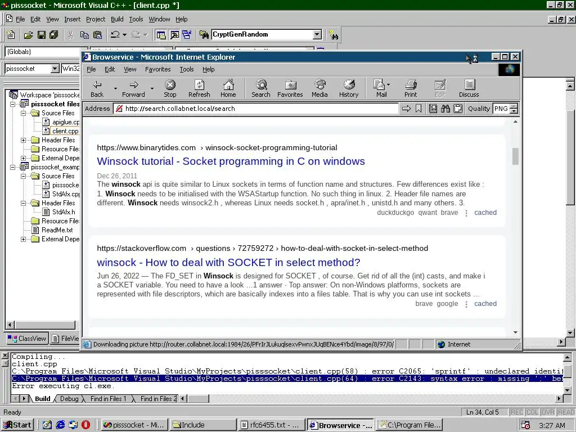Open the Favorites menu in Internet Explorer
Image resolution: width=576 pixels, height=432 pixels.
[157, 69]
